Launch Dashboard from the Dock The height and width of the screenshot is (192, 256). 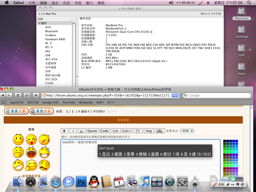pos(30,182)
